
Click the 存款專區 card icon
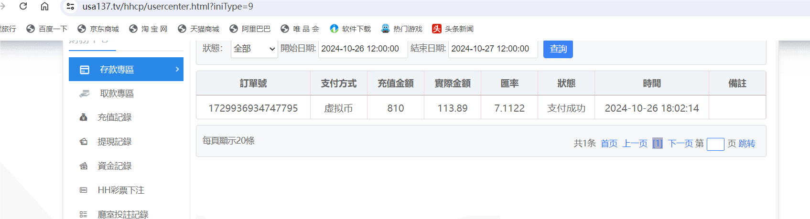tap(85, 70)
